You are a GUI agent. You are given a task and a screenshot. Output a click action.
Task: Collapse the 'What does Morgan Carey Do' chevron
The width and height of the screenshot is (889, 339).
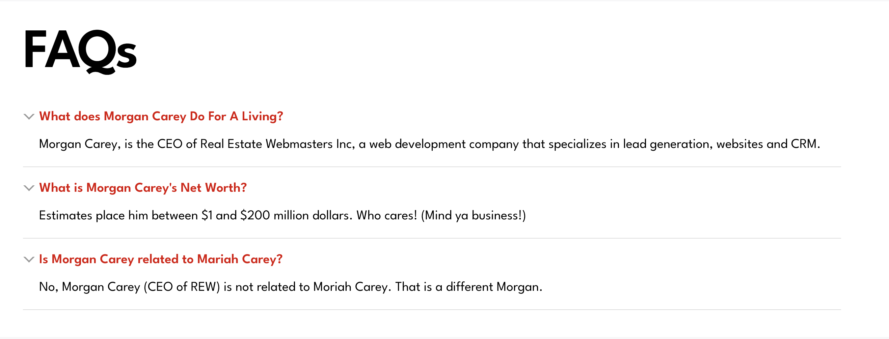pos(29,117)
